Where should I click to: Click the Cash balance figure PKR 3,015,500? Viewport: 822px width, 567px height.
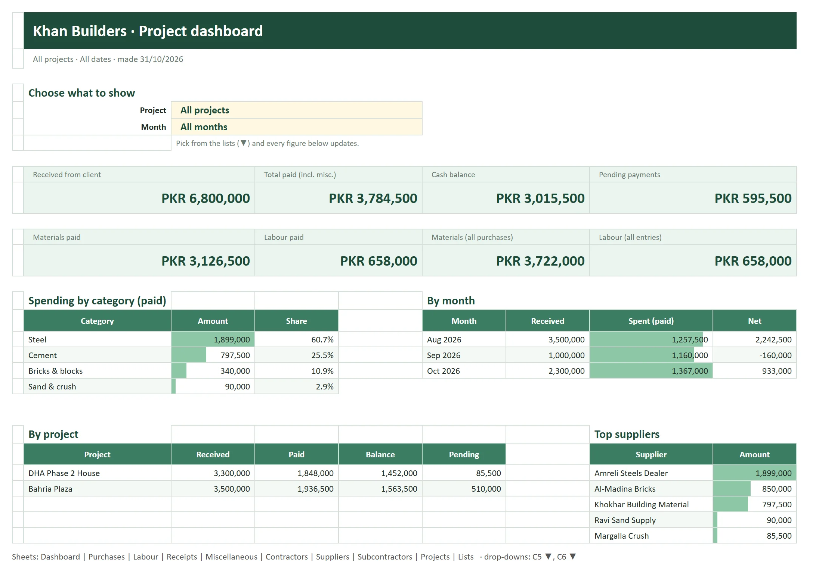coord(506,198)
